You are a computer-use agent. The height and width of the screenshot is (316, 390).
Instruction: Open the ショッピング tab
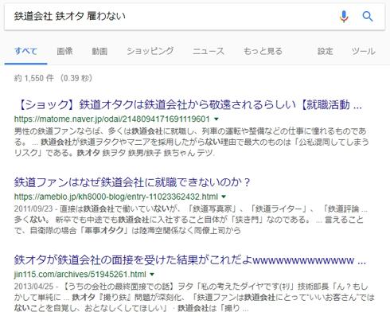click(150, 51)
